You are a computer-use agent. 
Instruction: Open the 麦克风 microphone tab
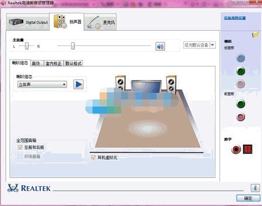pos(100,22)
